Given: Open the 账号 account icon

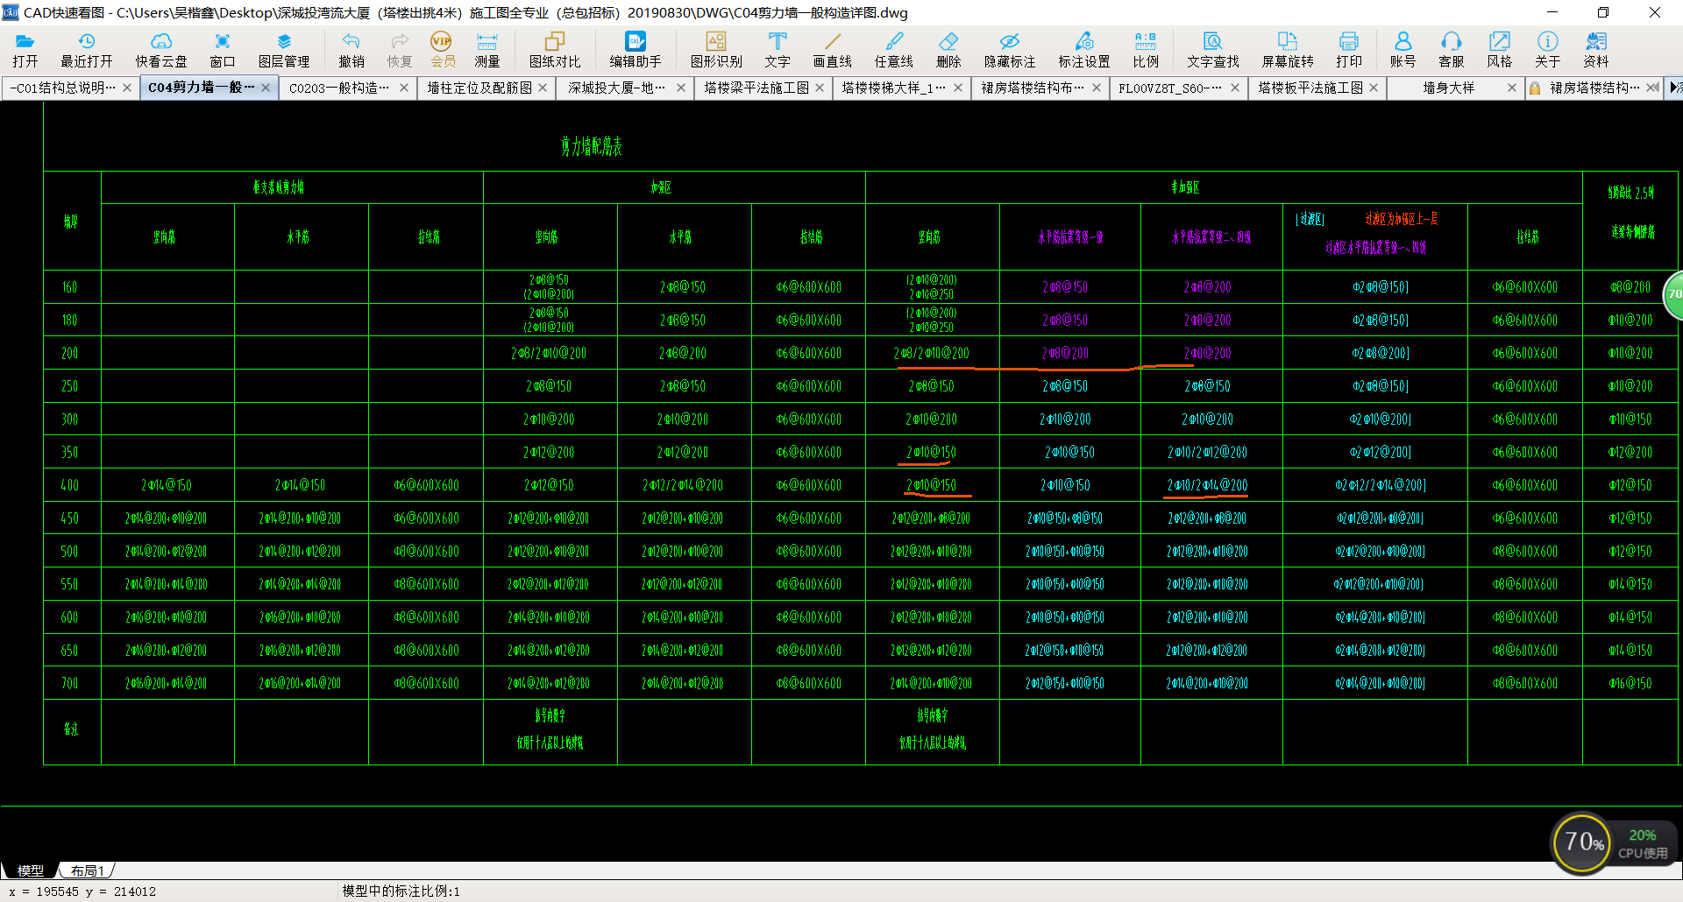Looking at the screenshot, I should click(1402, 50).
